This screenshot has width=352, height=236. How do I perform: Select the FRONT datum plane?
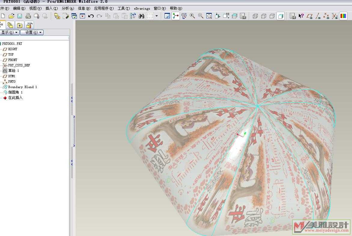13,60
